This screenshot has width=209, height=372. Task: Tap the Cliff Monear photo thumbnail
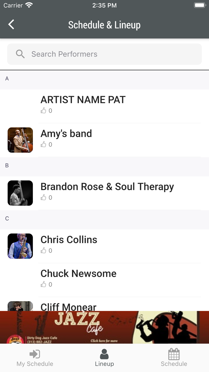pyautogui.click(x=20, y=306)
